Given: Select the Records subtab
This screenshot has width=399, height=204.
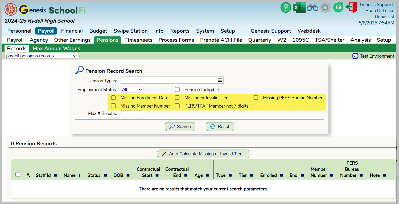Looking at the screenshot, I should point(17,48).
